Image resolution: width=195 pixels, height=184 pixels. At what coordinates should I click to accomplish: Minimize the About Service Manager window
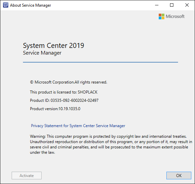157,5
